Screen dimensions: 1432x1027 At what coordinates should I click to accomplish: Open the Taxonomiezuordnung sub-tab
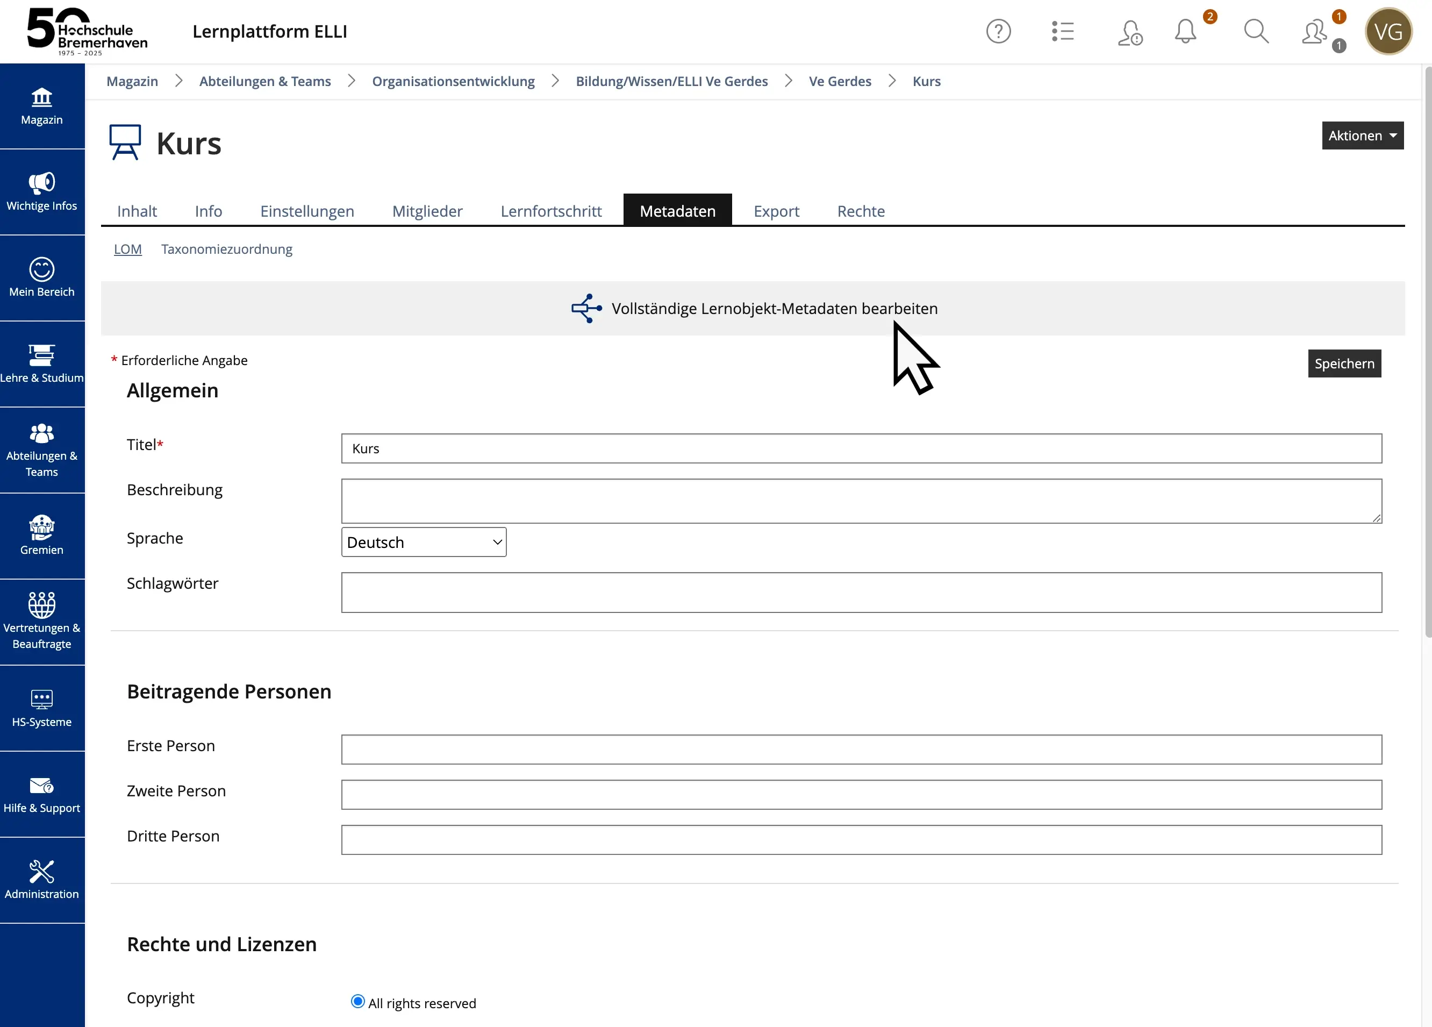pos(227,249)
